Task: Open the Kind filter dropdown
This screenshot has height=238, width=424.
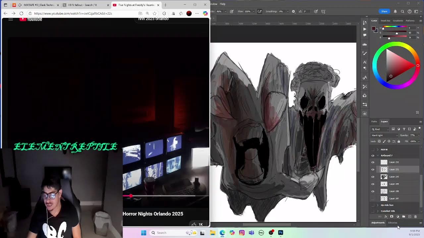Action: tap(380, 129)
